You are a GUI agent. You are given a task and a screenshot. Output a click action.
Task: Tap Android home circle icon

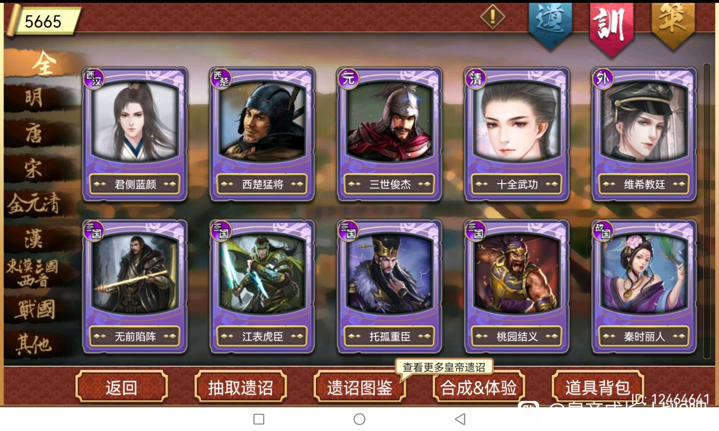pyautogui.click(x=359, y=419)
